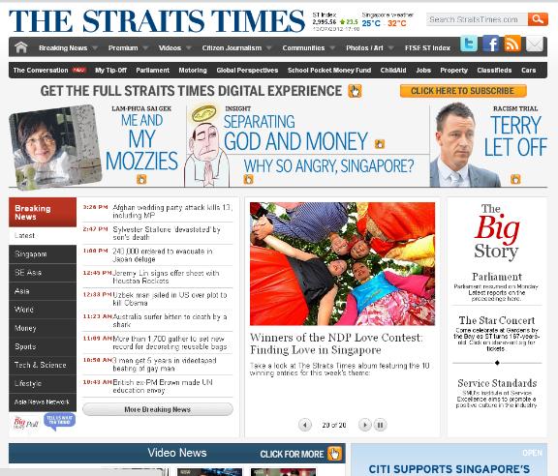Click the Tell Us What You Think speech bubble
This screenshot has height=476, width=558.
click(x=59, y=421)
